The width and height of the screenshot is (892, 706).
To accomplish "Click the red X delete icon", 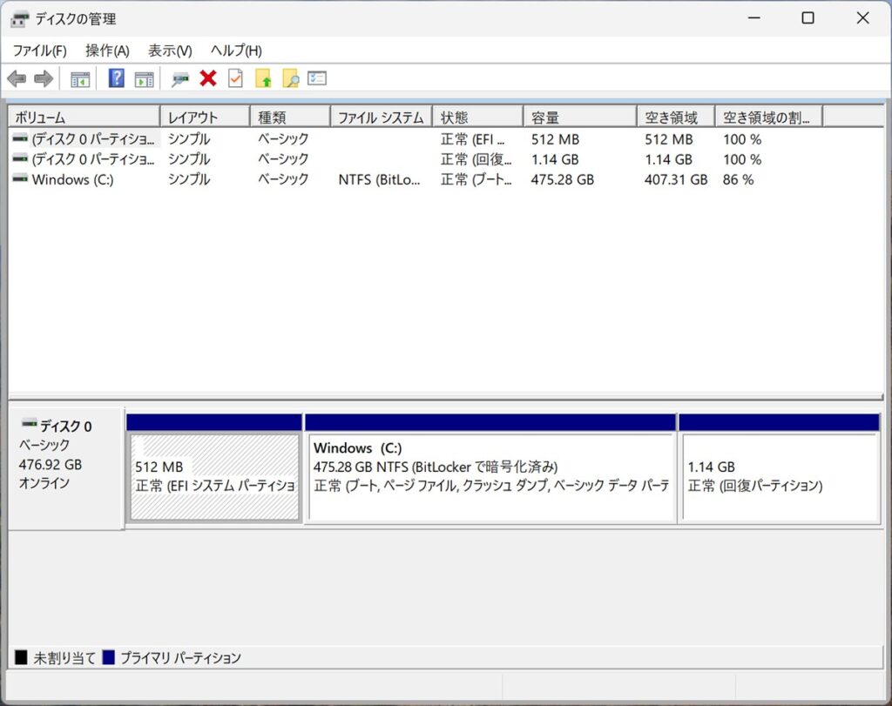I will tap(208, 77).
